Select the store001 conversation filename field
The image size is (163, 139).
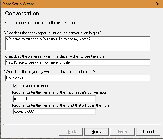tap(54, 99)
